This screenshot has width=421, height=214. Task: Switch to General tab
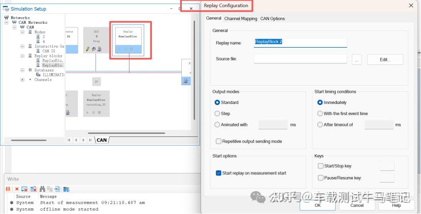click(x=214, y=18)
